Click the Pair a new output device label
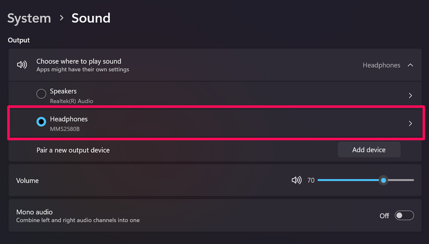429x244 pixels. click(x=73, y=150)
